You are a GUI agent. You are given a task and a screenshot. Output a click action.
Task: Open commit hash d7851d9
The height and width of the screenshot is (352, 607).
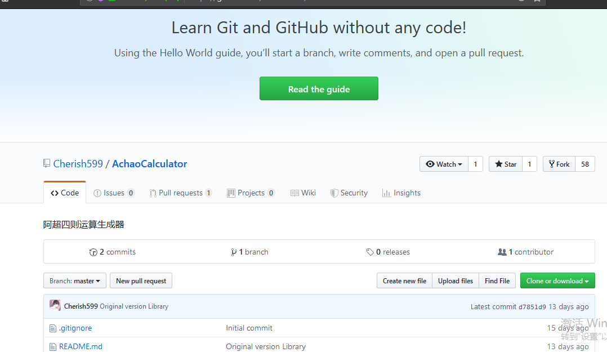coord(532,307)
